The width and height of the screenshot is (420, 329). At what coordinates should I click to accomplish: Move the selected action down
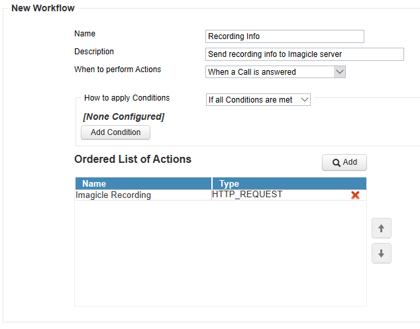tap(381, 253)
